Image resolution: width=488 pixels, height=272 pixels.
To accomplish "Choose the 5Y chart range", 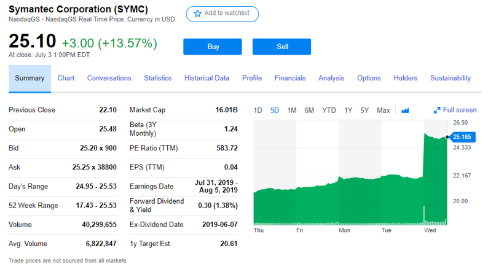I will (x=364, y=111).
